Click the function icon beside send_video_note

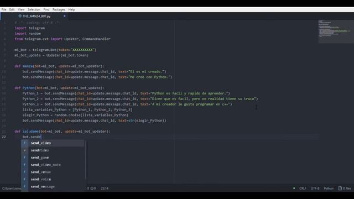(24, 165)
